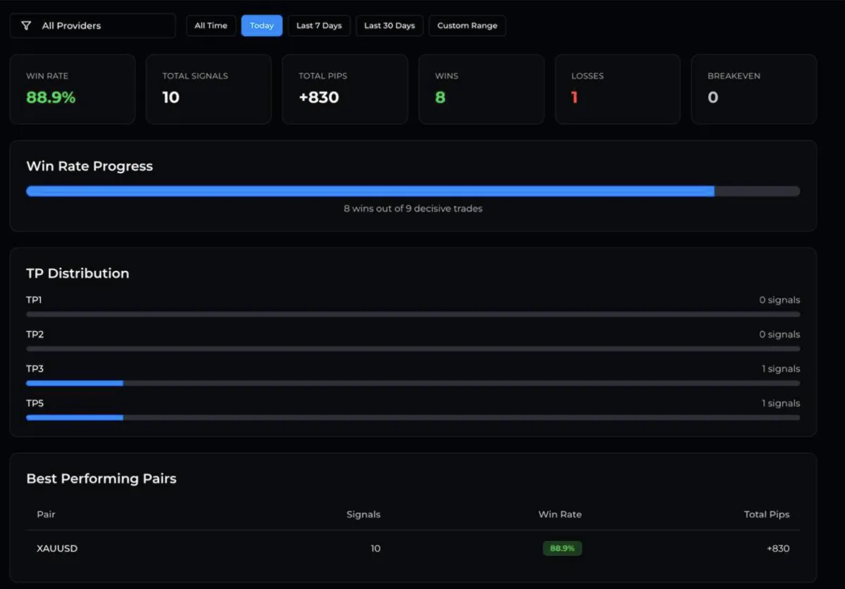This screenshot has height=589, width=845.
Task: Click the BREAKEVEN card label
Action: 734,76
